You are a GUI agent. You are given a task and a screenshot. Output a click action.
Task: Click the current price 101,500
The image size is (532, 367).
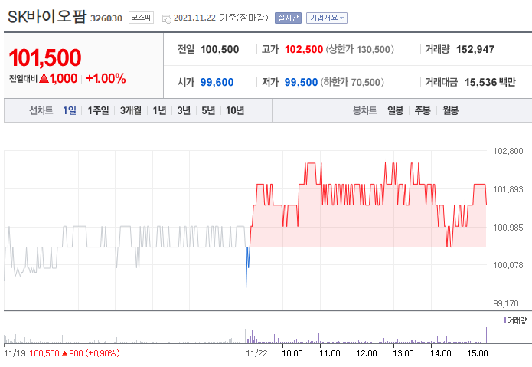coord(45,57)
